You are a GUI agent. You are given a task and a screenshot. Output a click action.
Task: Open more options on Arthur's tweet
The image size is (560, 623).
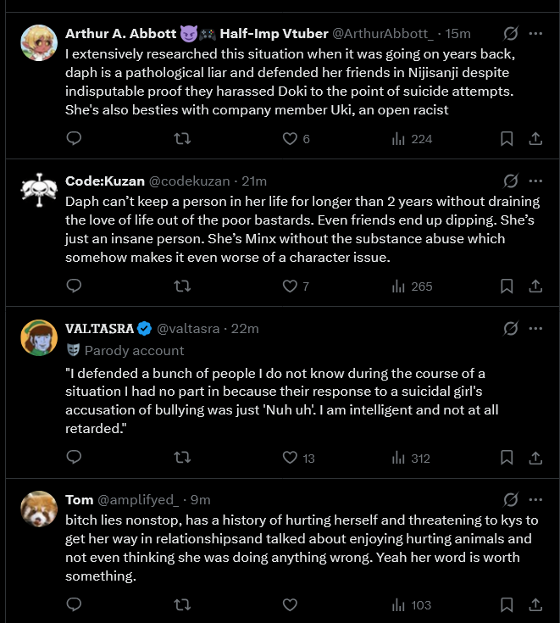tap(535, 34)
